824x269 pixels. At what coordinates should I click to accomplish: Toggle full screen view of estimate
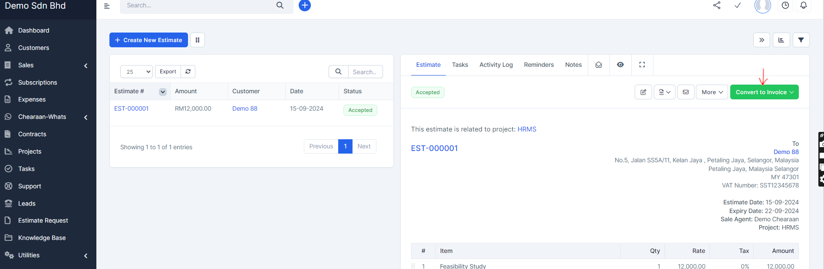click(642, 65)
